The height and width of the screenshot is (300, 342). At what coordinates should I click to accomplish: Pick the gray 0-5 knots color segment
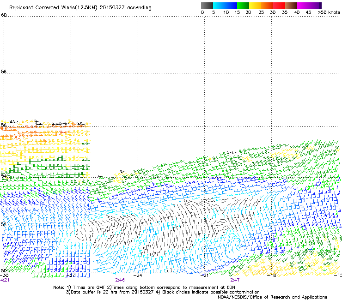tap(207, 6)
